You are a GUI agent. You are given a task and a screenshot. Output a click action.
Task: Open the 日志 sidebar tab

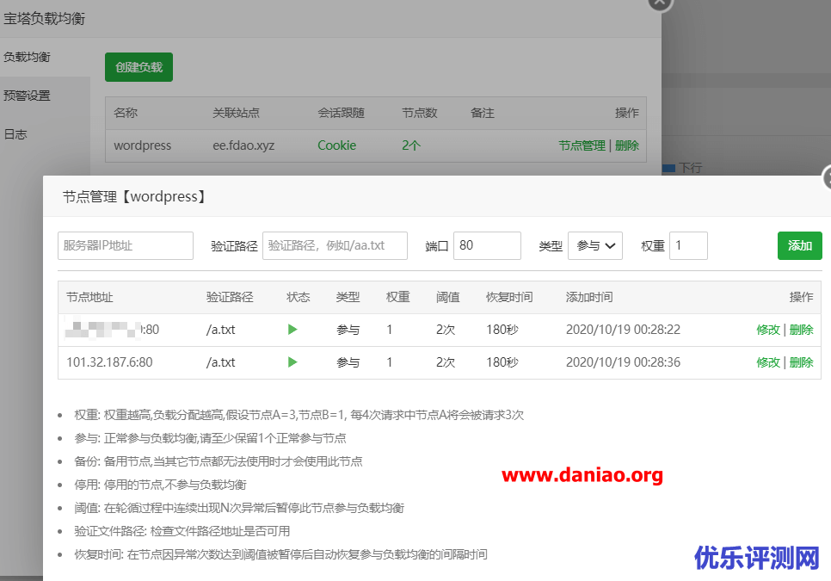coord(15,134)
